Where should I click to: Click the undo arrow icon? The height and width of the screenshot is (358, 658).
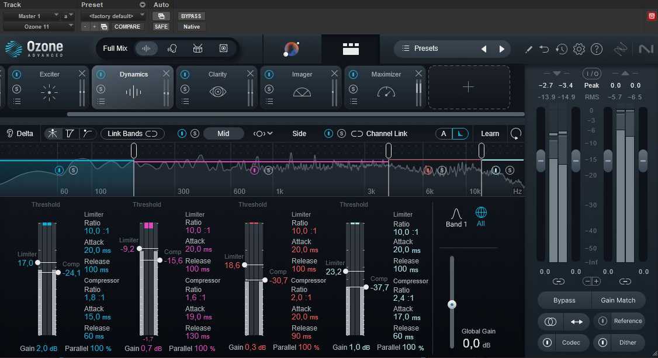(544, 49)
